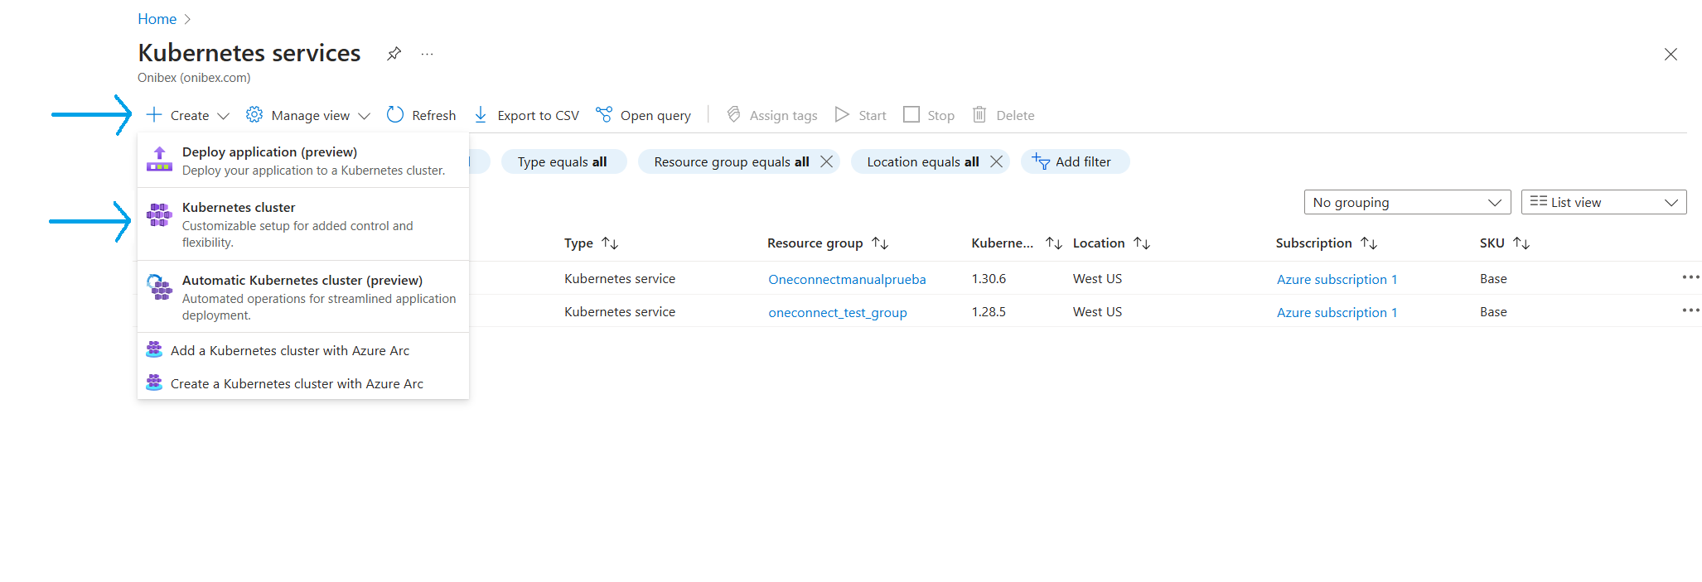Viewport: 1702px width, 582px height.
Task: Select Kubernetes cluster from Create menu
Action: [239, 208]
